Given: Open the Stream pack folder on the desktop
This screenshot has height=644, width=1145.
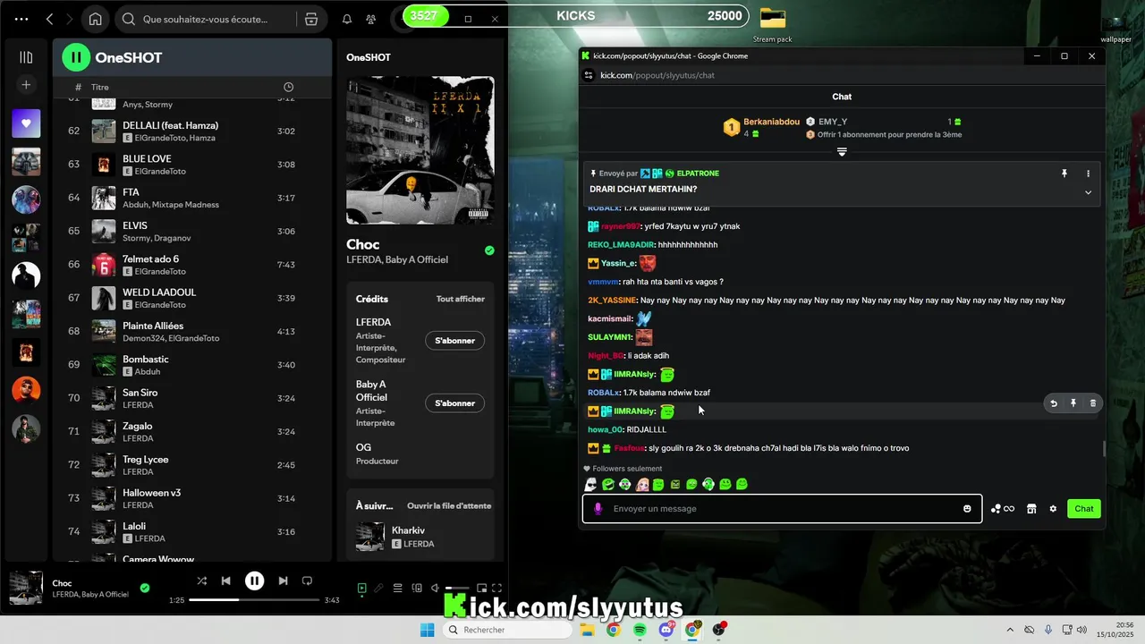Looking at the screenshot, I should pyautogui.click(x=773, y=23).
